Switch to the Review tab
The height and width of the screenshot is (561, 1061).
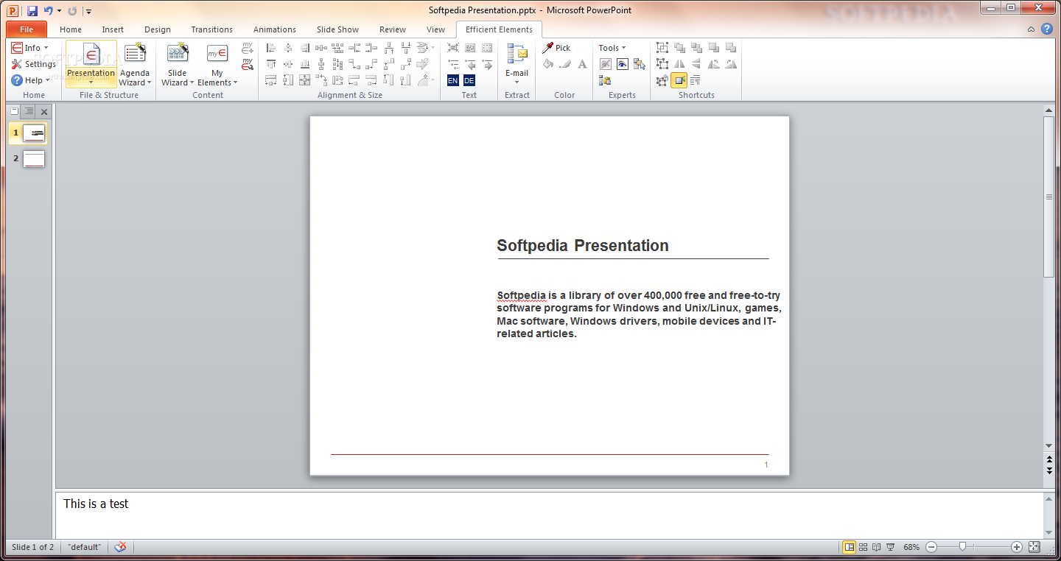point(393,29)
